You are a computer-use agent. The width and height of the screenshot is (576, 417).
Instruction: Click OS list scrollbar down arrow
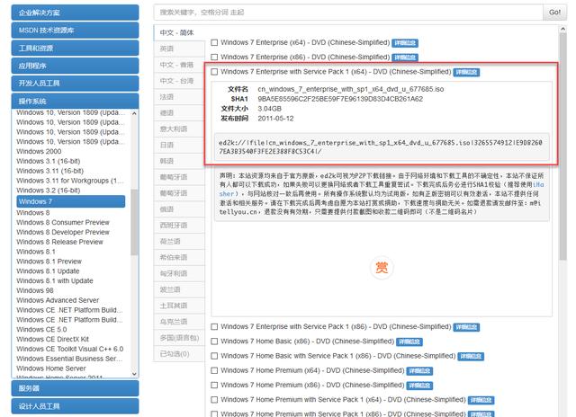(x=134, y=373)
